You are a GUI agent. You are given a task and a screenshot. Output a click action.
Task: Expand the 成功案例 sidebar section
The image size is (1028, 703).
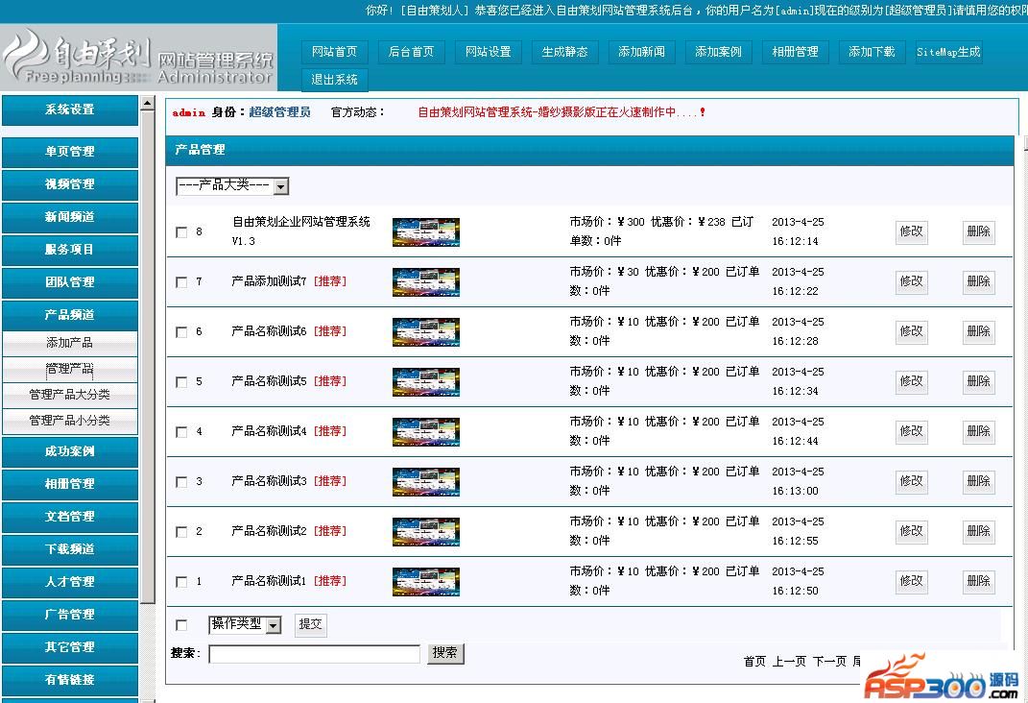(69, 451)
